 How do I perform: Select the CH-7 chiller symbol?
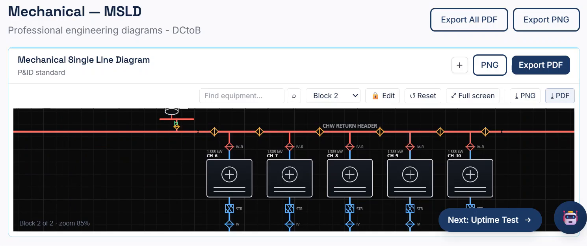(290, 178)
